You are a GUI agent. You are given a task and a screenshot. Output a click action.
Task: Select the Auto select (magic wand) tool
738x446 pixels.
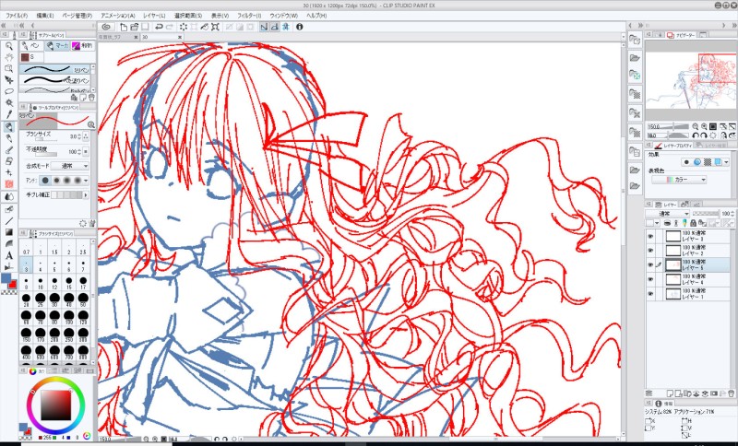click(x=9, y=103)
